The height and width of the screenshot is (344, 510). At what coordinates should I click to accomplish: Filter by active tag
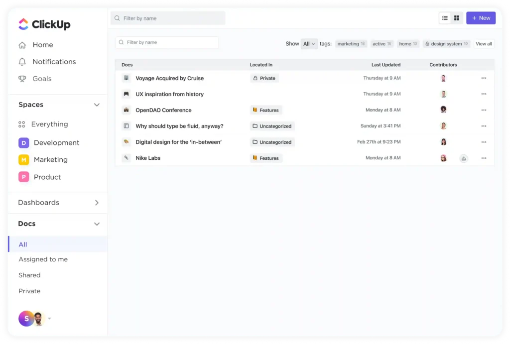[x=382, y=44]
